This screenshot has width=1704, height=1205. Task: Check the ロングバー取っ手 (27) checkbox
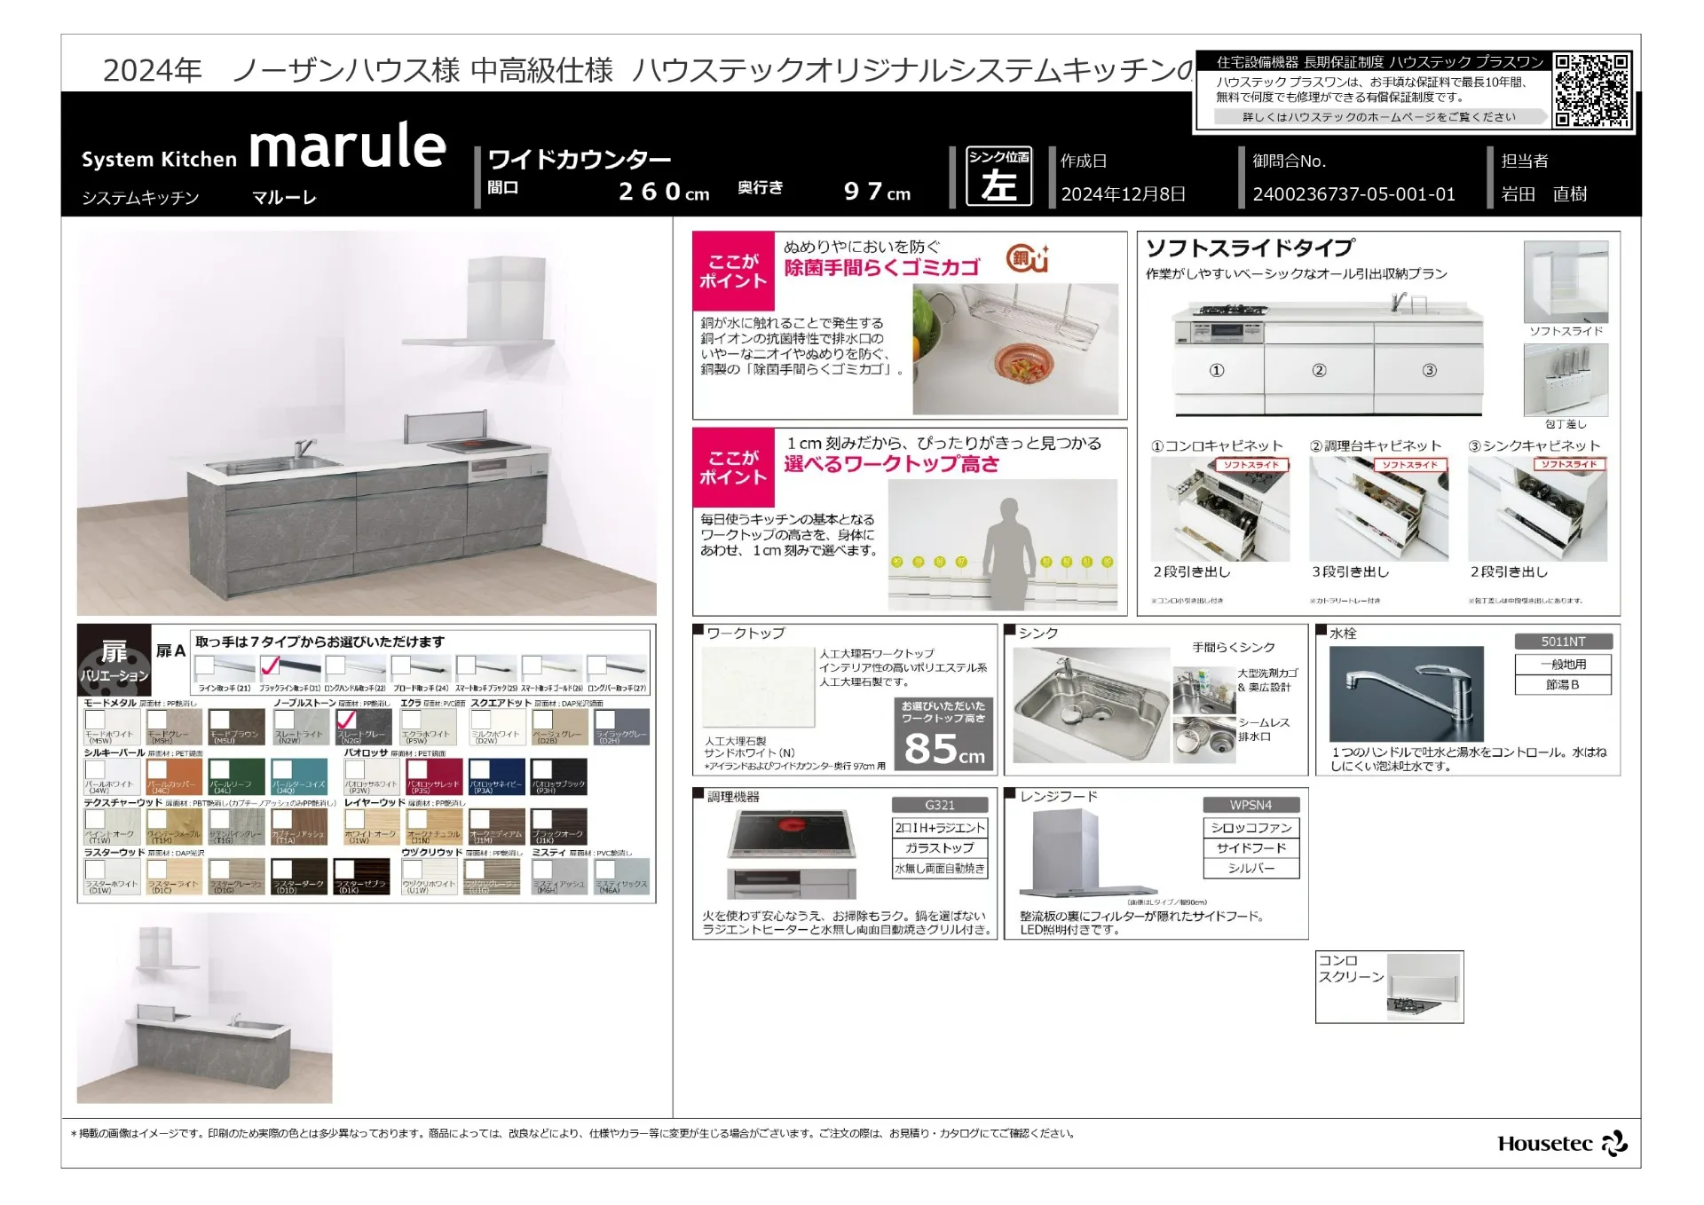tap(596, 665)
